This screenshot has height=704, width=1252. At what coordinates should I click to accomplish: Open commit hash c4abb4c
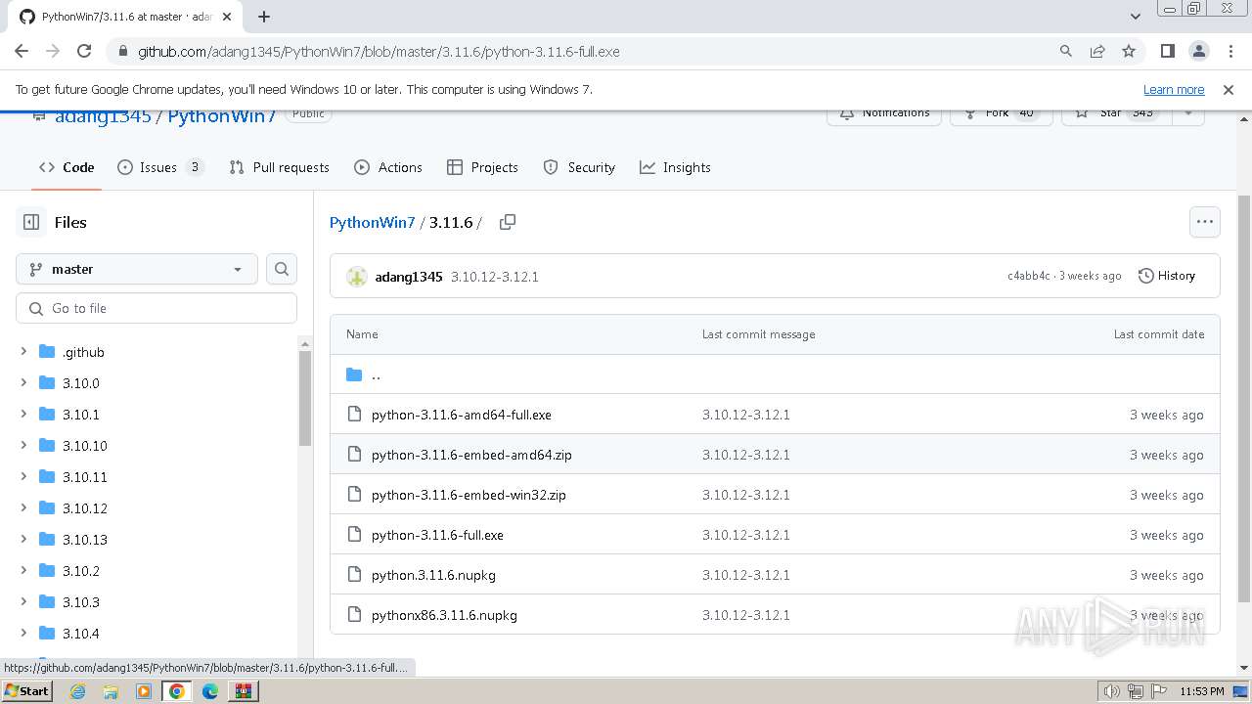1028,276
